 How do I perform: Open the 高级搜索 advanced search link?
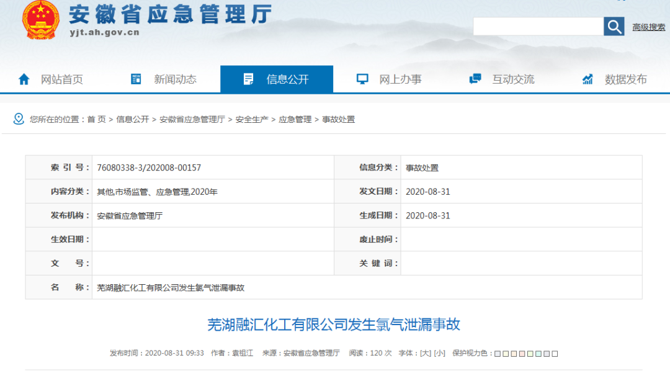point(649,27)
